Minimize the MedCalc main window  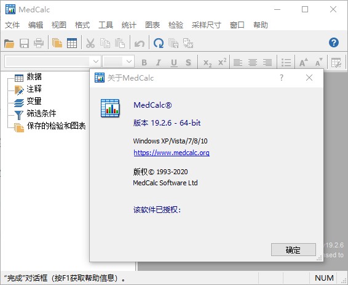277,9
